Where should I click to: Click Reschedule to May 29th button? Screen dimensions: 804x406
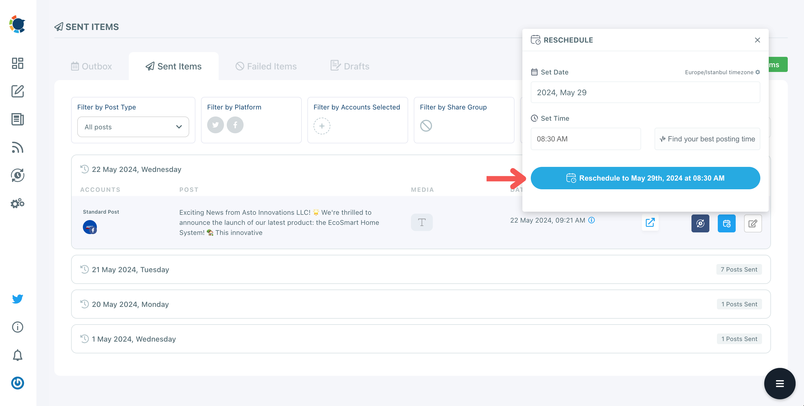click(x=645, y=178)
